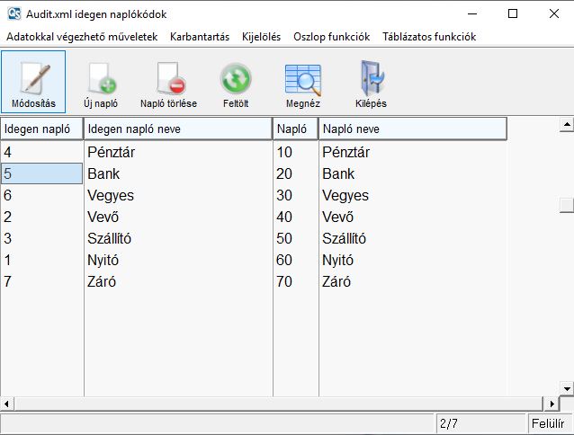The width and height of the screenshot is (574, 435).
Task: Open the Kijelölés menu
Action: tap(261, 37)
